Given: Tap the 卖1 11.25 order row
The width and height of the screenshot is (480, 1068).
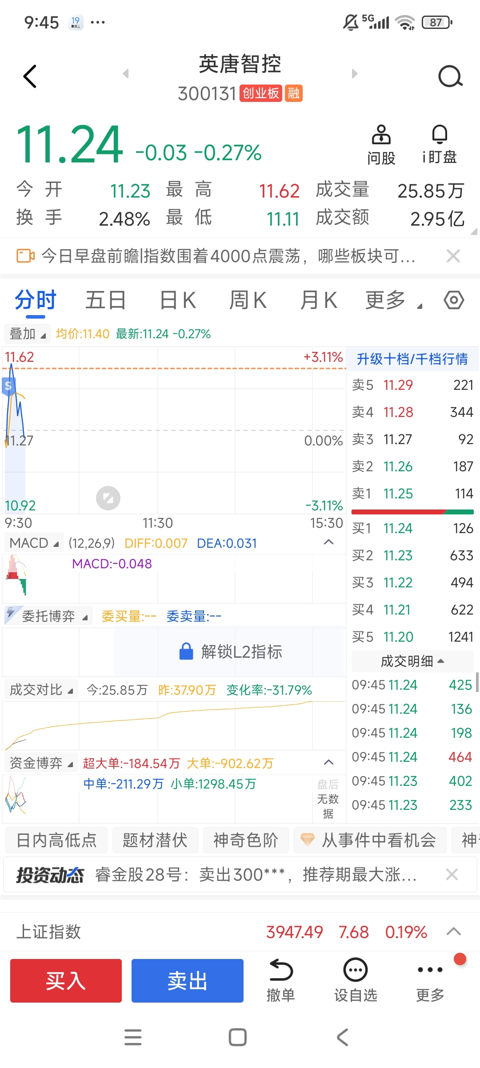Looking at the screenshot, I should (x=412, y=494).
